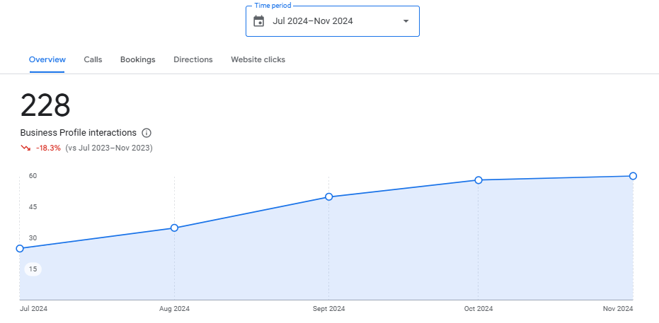Click the 15 y-axis label bubble

33,269
